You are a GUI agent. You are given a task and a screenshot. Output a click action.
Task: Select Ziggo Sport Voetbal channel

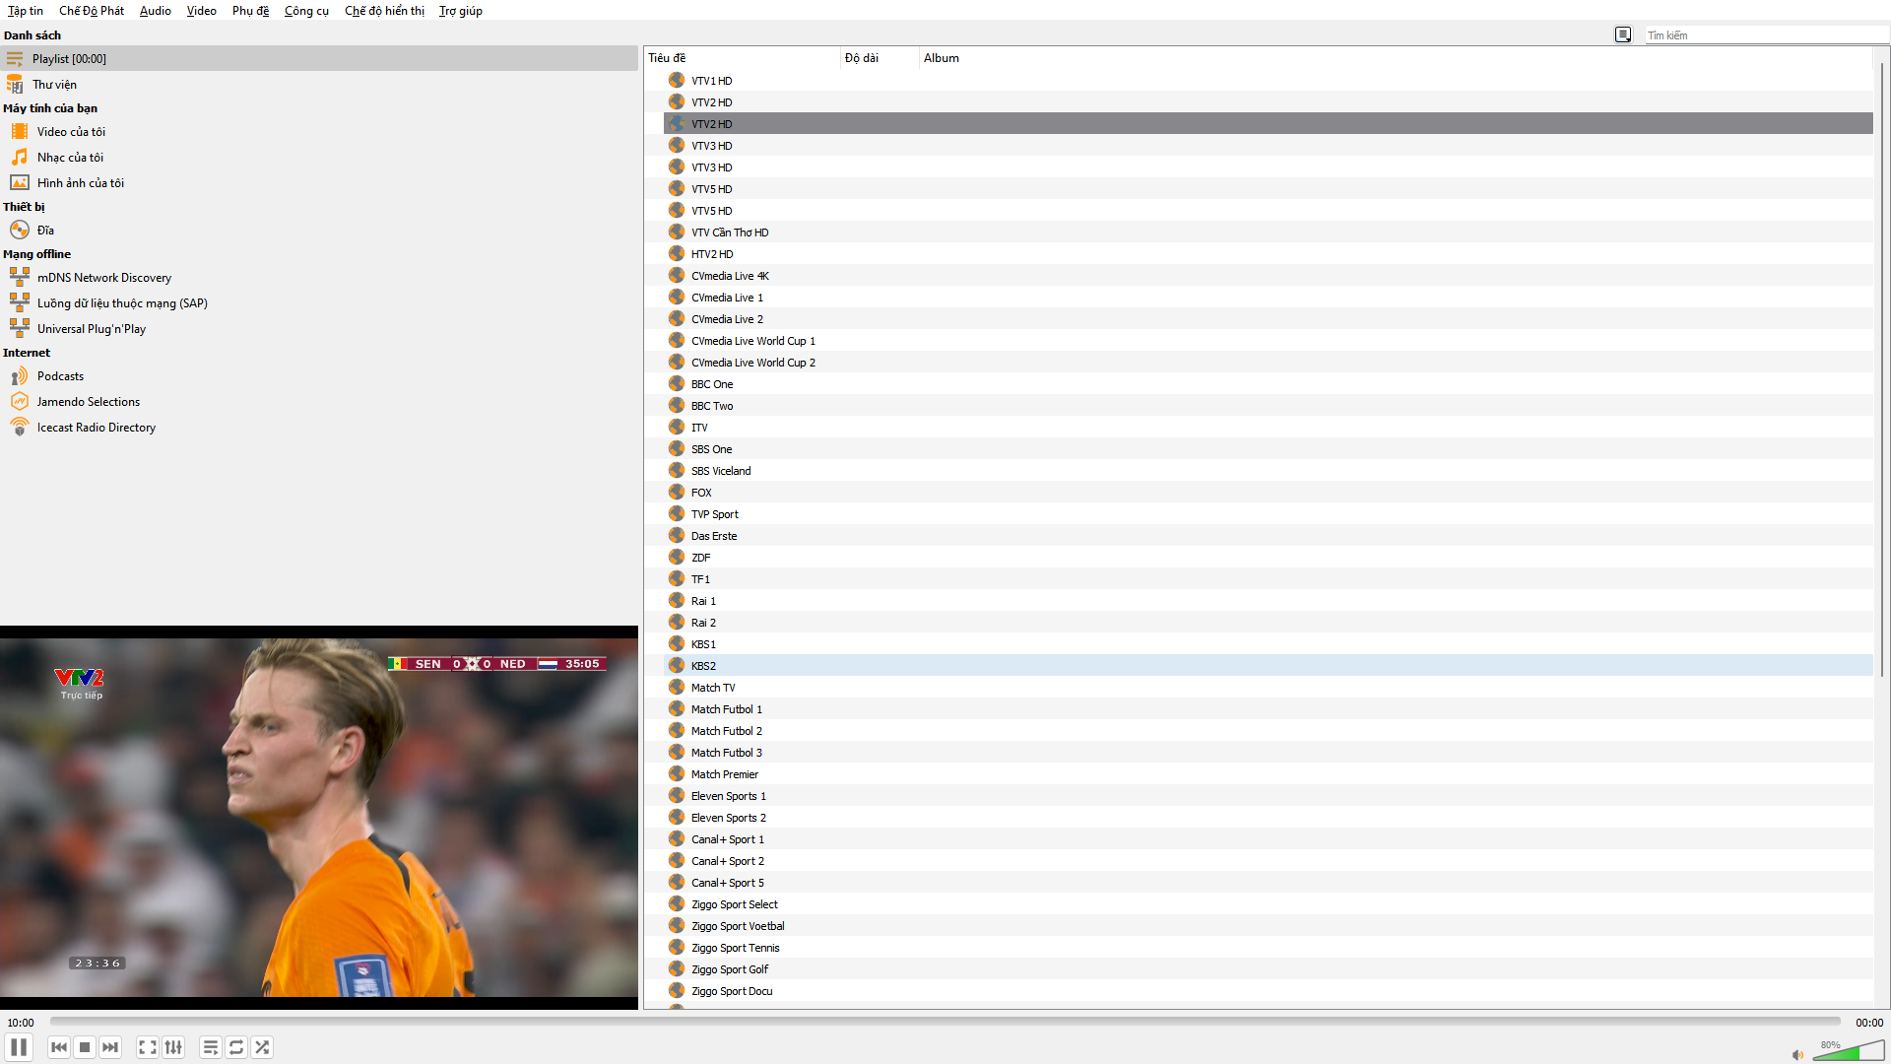pyautogui.click(x=1269, y=926)
